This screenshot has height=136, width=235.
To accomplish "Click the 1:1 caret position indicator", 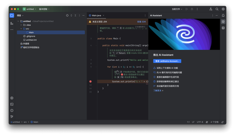I will coord(188,122).
